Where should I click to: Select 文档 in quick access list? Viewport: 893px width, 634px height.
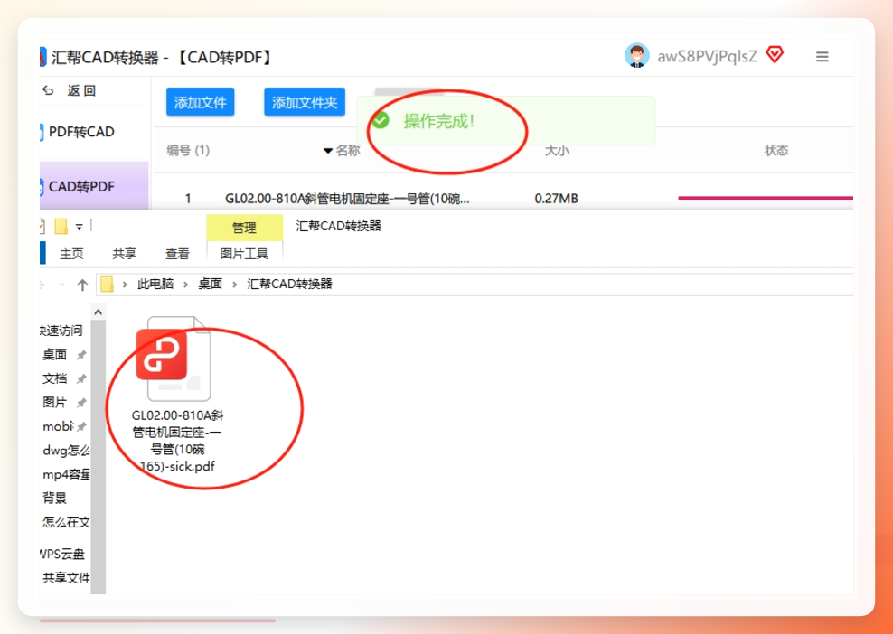pos(55,378)
